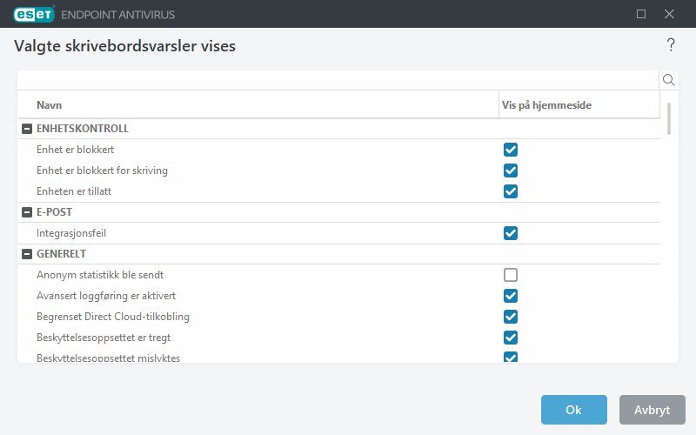Close the dialog with the X icon

point(669,14)
